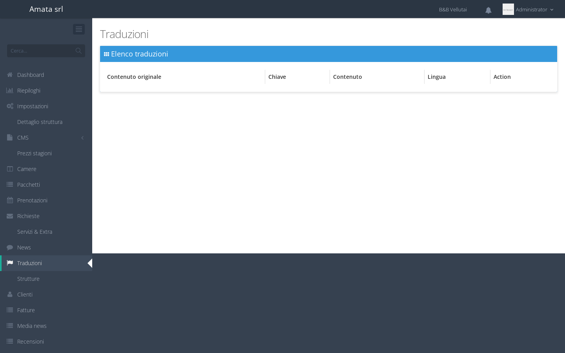Screen dimensions: 565x353
Task: Sort by Contenuto column header
Action: (377, 77)
